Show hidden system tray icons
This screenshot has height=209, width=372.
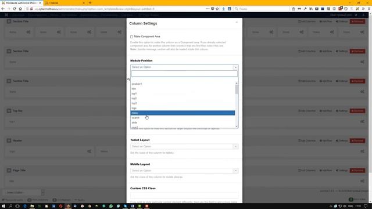tap(331, 206)
